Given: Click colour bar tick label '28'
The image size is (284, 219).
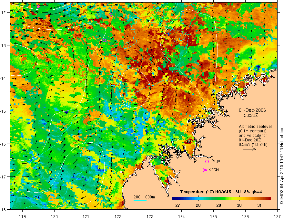Looking at the screenshot, I should point(198,205).
